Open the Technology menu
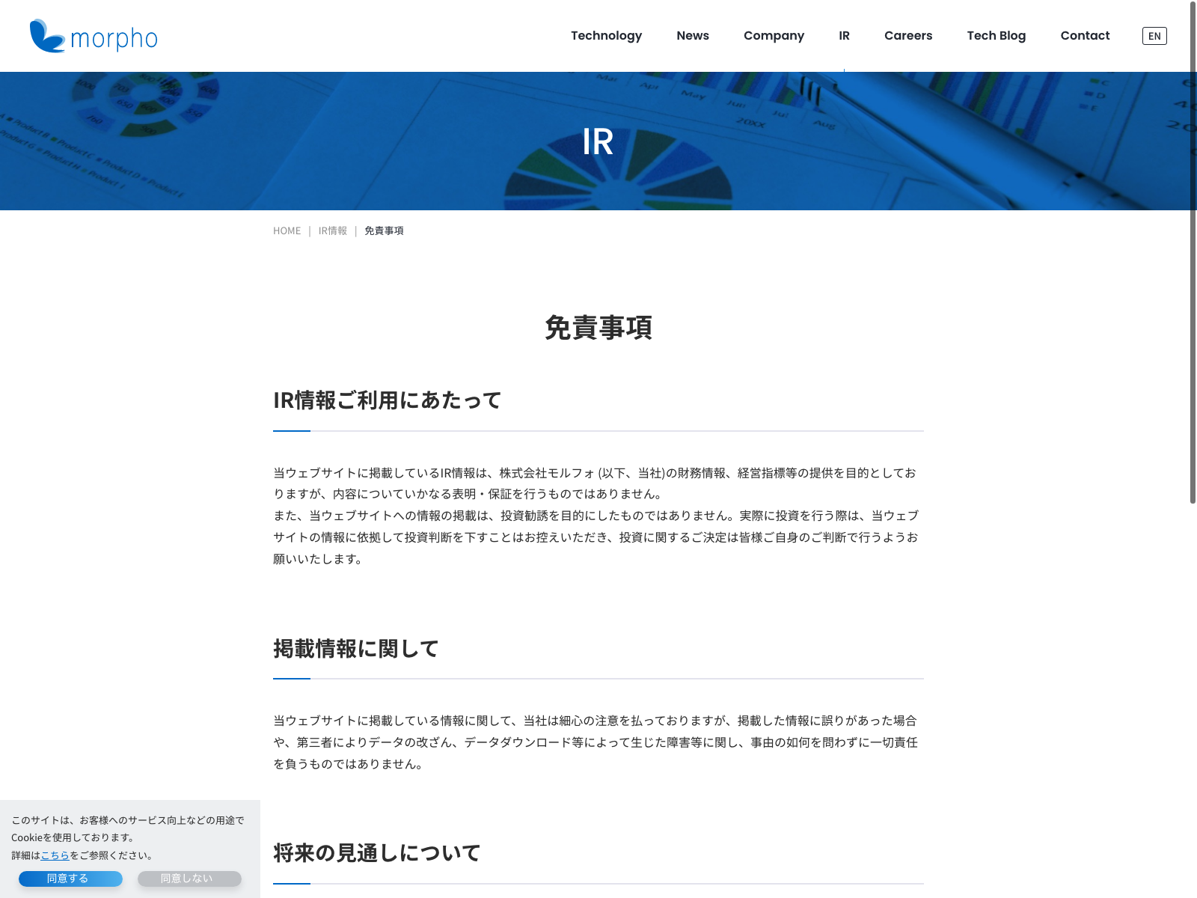Screen dimensions: 1197x898 tap(606, 36)
